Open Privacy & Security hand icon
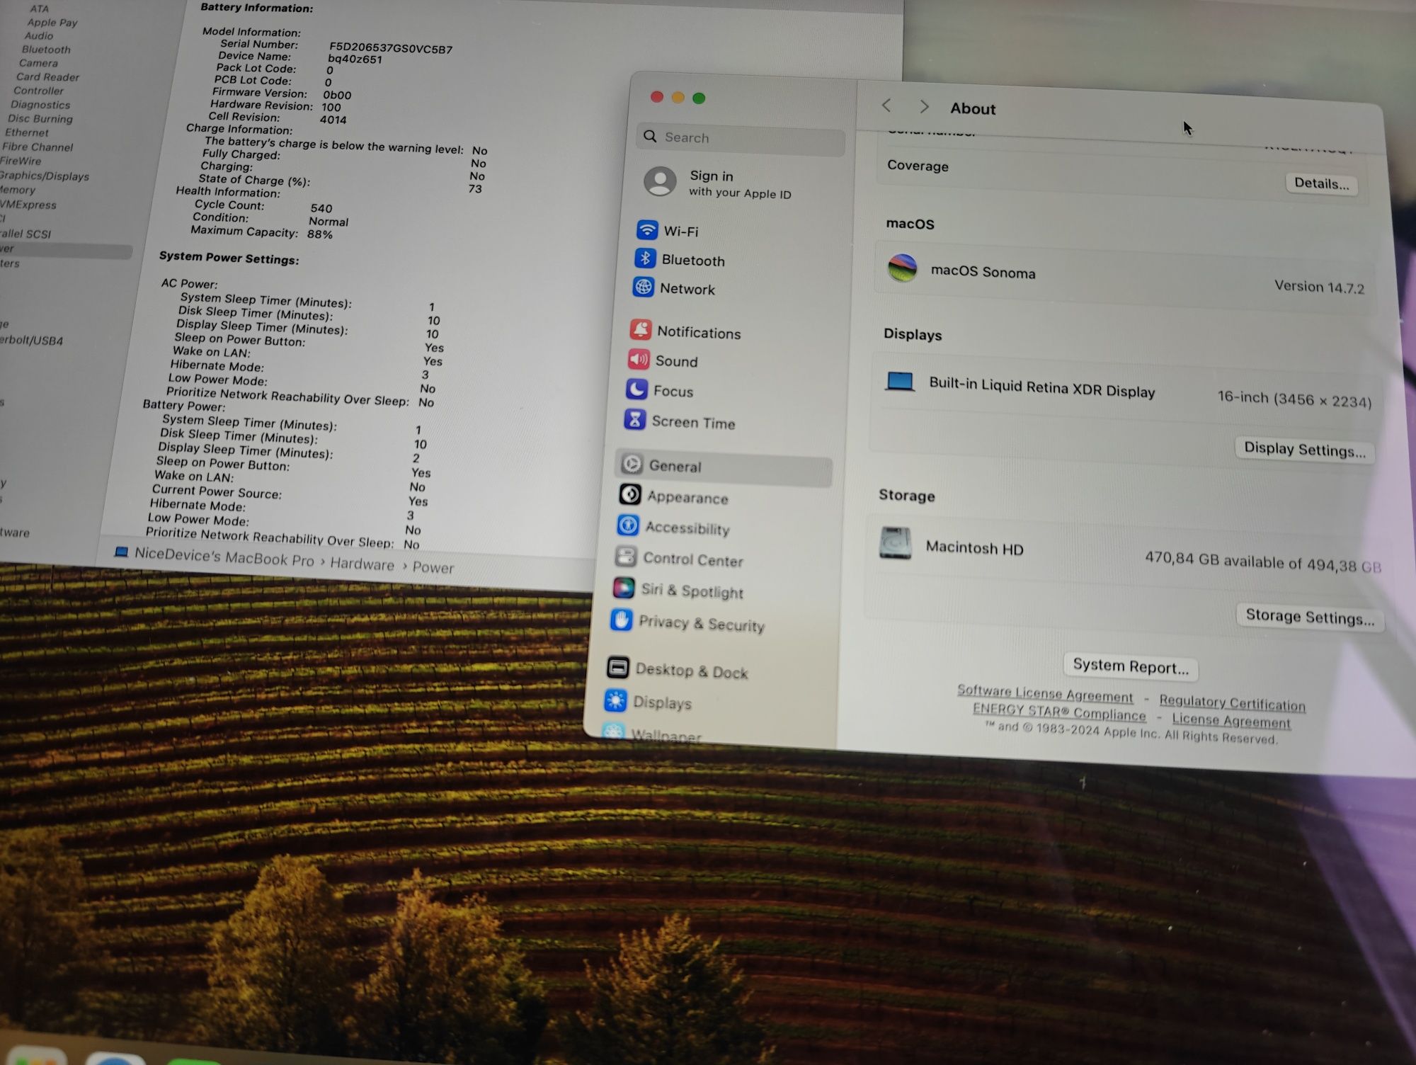 (621, 620)
